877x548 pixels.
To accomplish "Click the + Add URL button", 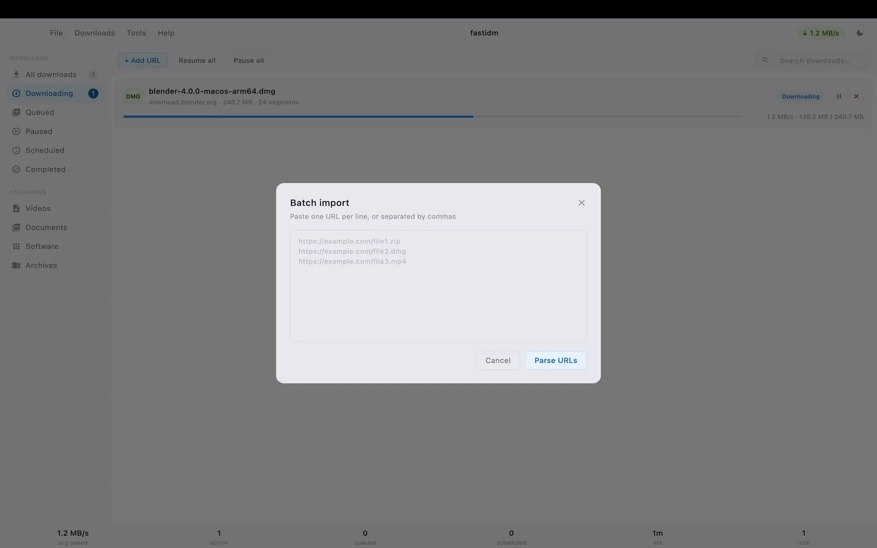I will click(x=143, y=60).
